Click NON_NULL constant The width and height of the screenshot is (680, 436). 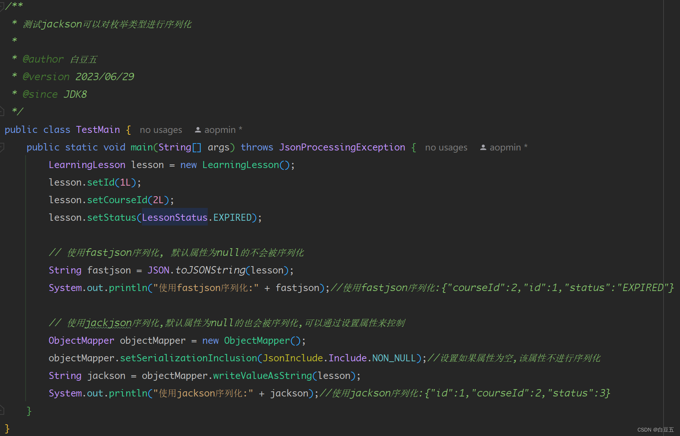(x=394, y=358)
